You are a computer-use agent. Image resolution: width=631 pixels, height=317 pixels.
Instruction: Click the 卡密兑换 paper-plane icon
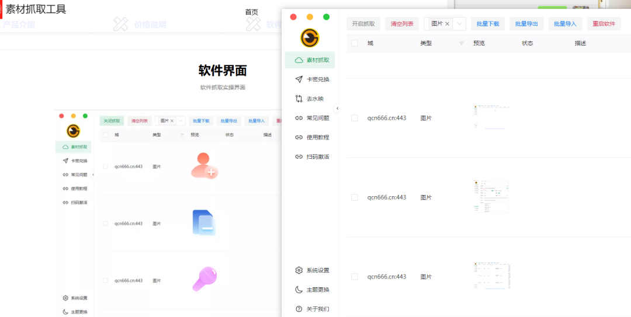(x=299, y=79)
